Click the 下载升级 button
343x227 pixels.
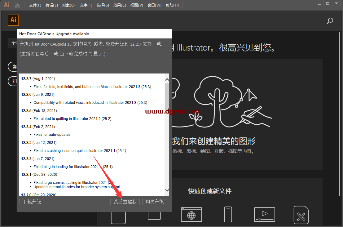point(32,202)
